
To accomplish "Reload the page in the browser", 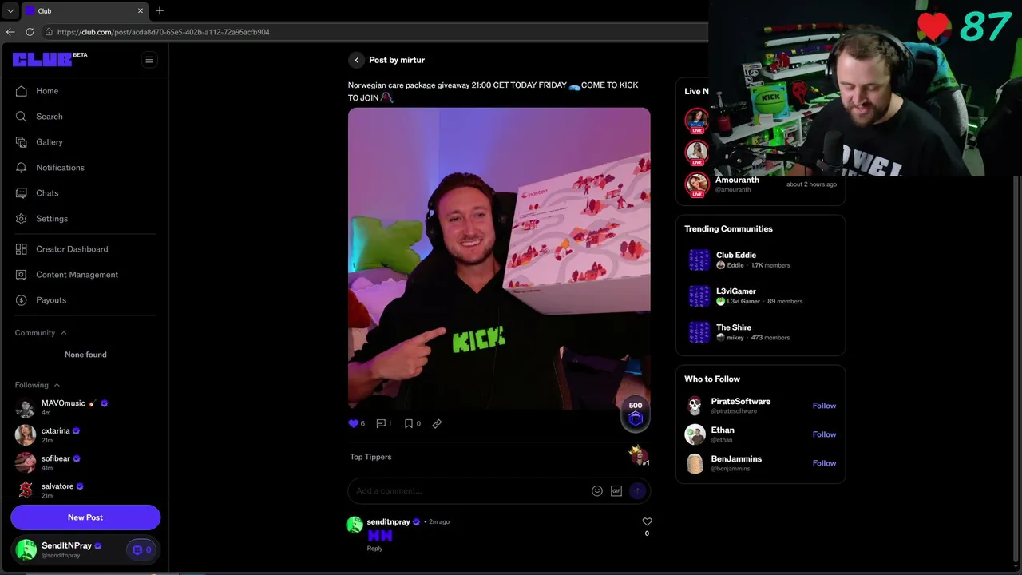I will pyautogui.click(x=30, y=32).
